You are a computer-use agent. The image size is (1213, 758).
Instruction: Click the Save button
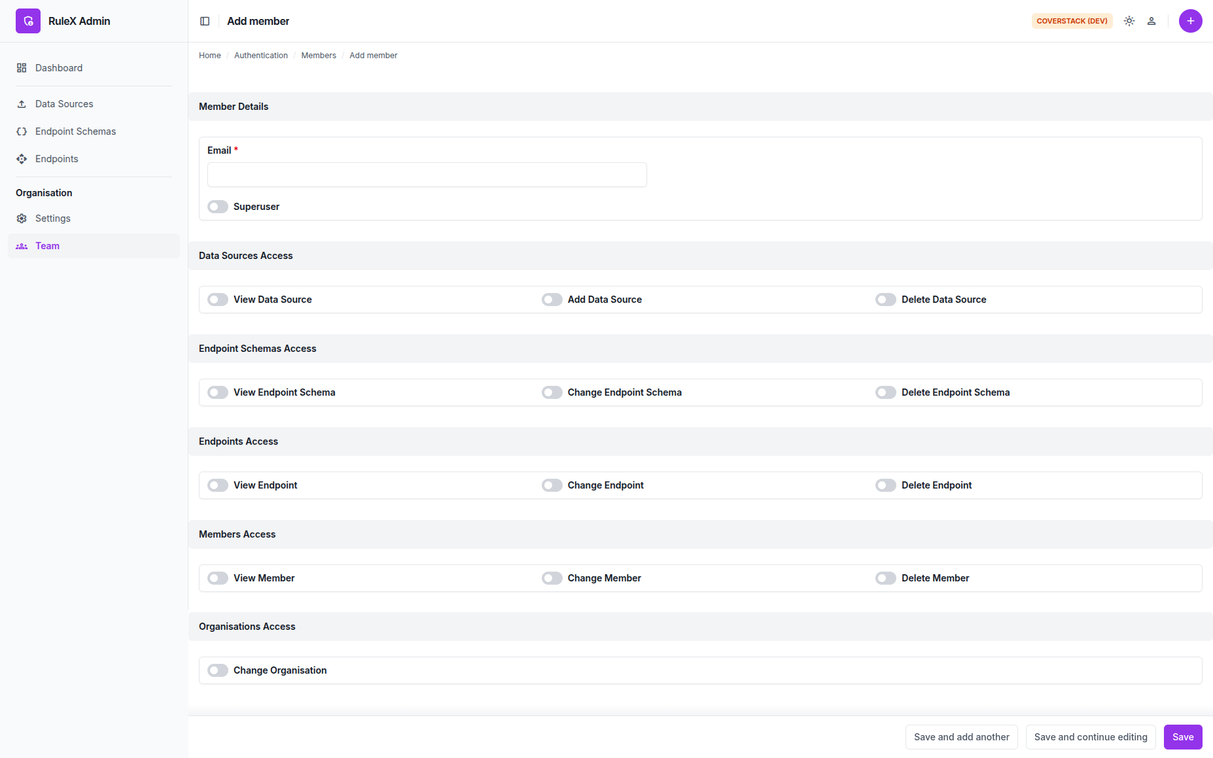[1183, 737]
